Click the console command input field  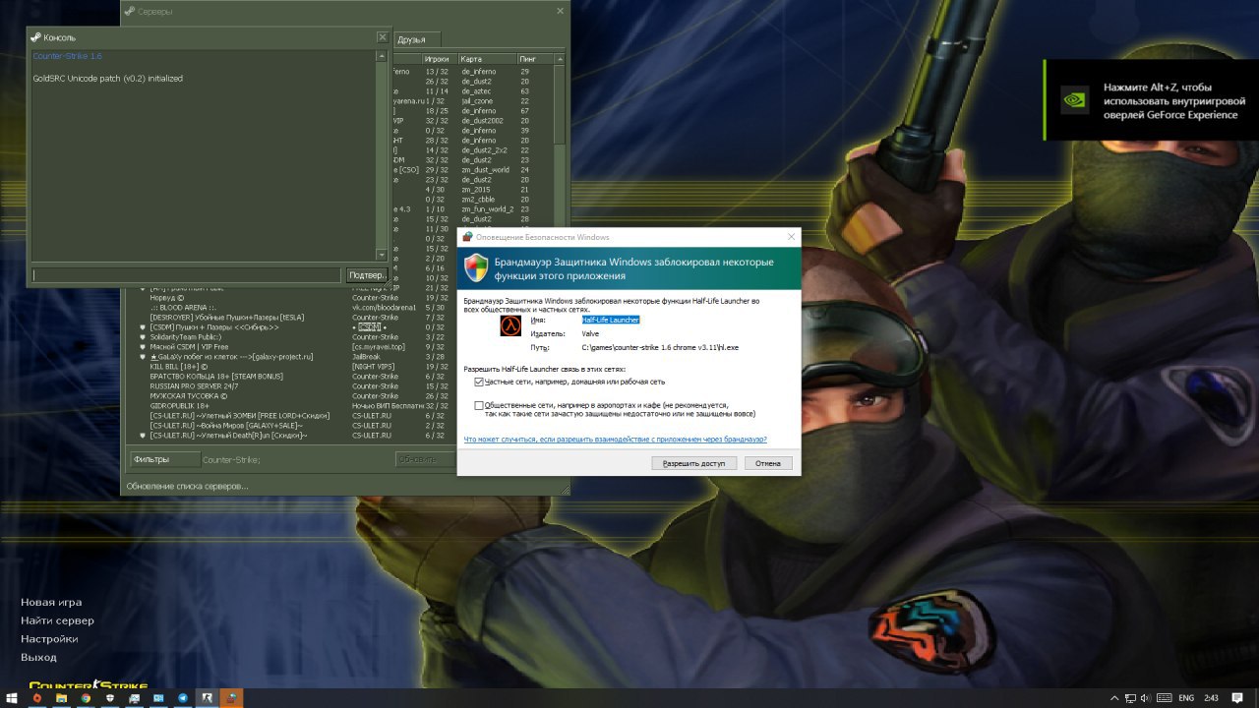pyautogui.click(x=187, y=275)
